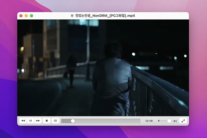Image resolution: width=207 pixels, height=138 pixels.
Task: Click the volume slider knob
Action: pyautogui.click(x=169, y=121)
